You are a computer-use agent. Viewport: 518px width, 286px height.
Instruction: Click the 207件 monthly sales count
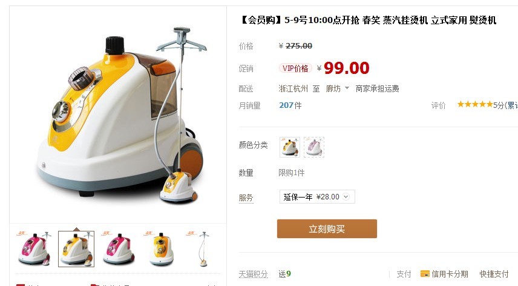click(x=290, y=105)
